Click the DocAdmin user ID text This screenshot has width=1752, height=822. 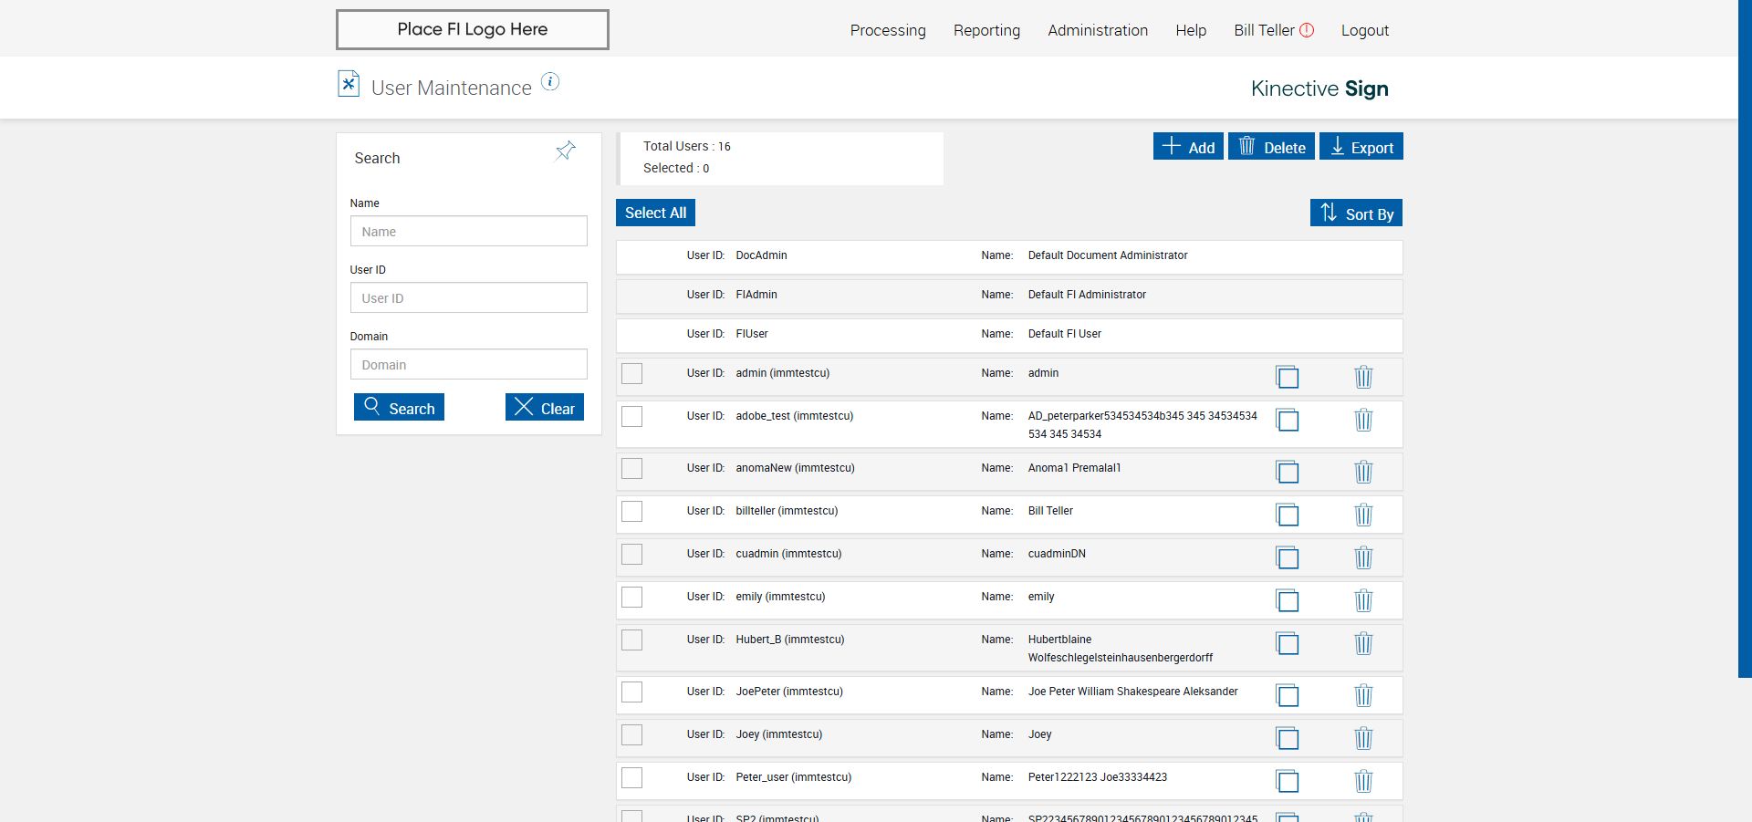tap(761, 255)
